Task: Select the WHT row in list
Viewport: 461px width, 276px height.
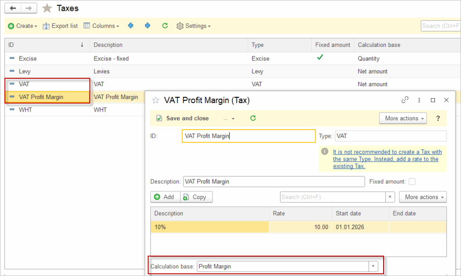Action: [x=25, y=110]
